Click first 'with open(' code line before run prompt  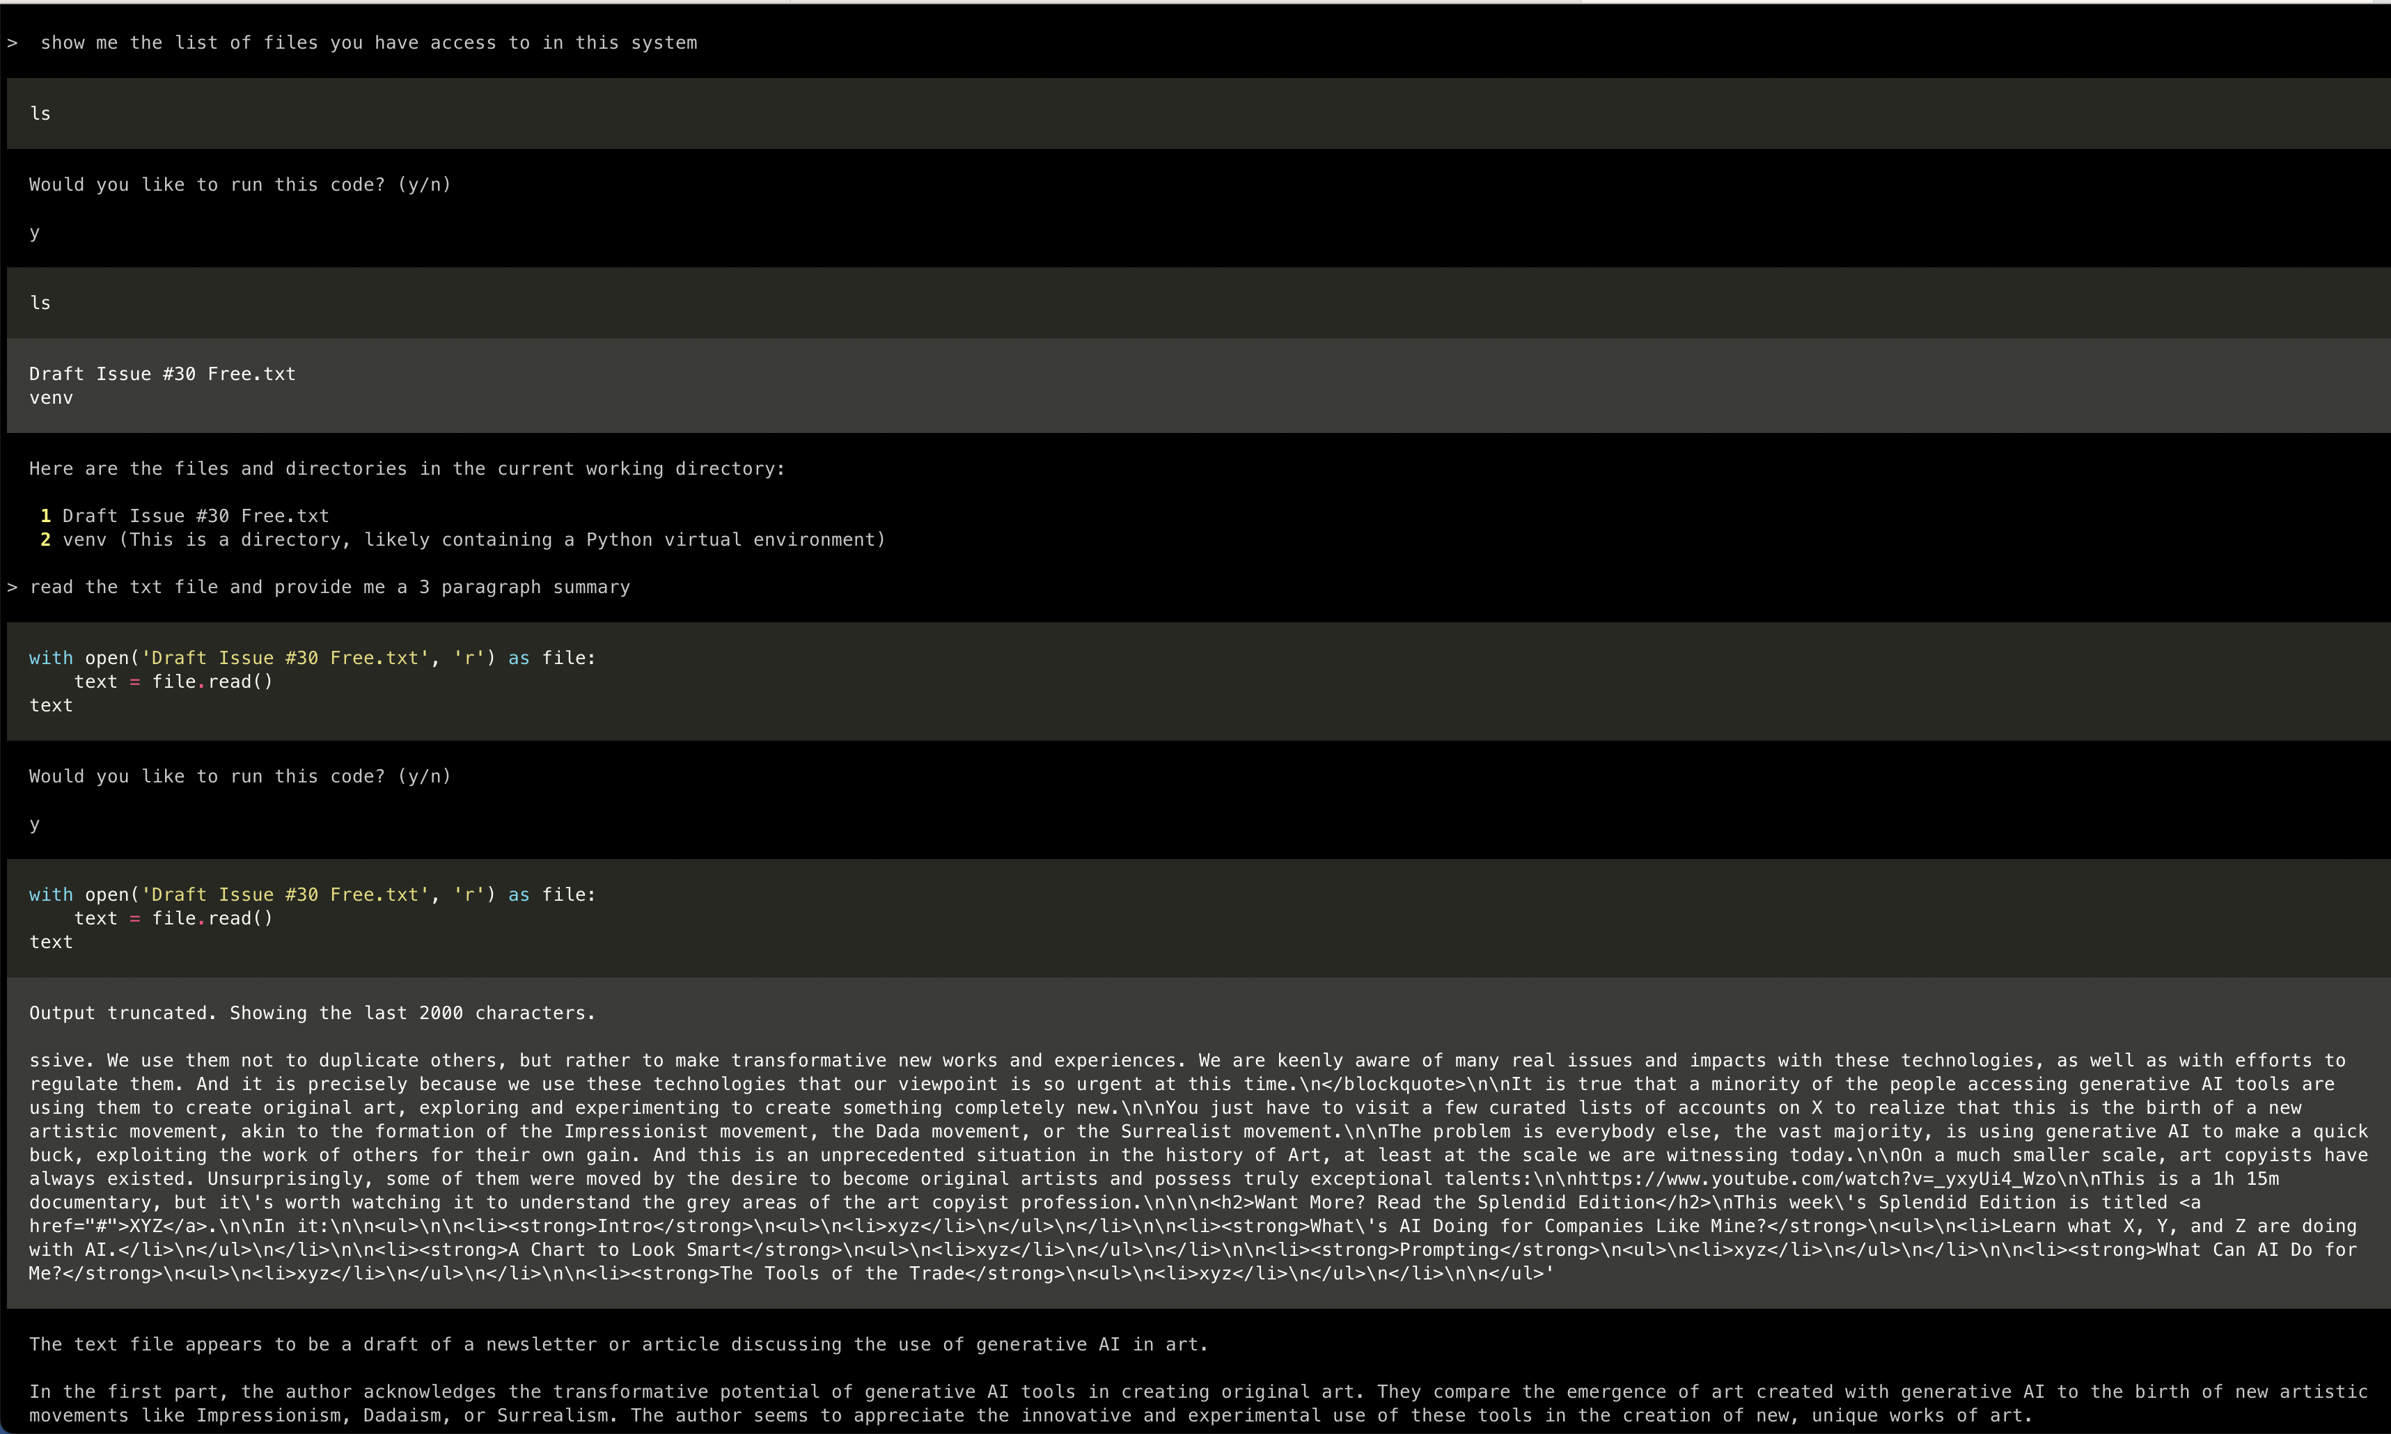pyautogui.click(x=312, y=658)
